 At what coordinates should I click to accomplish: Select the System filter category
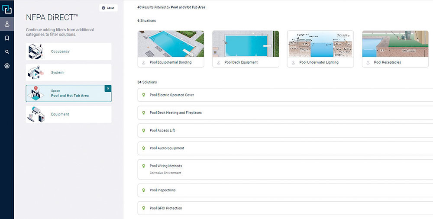pyautogui.click(x=68, y=73)
